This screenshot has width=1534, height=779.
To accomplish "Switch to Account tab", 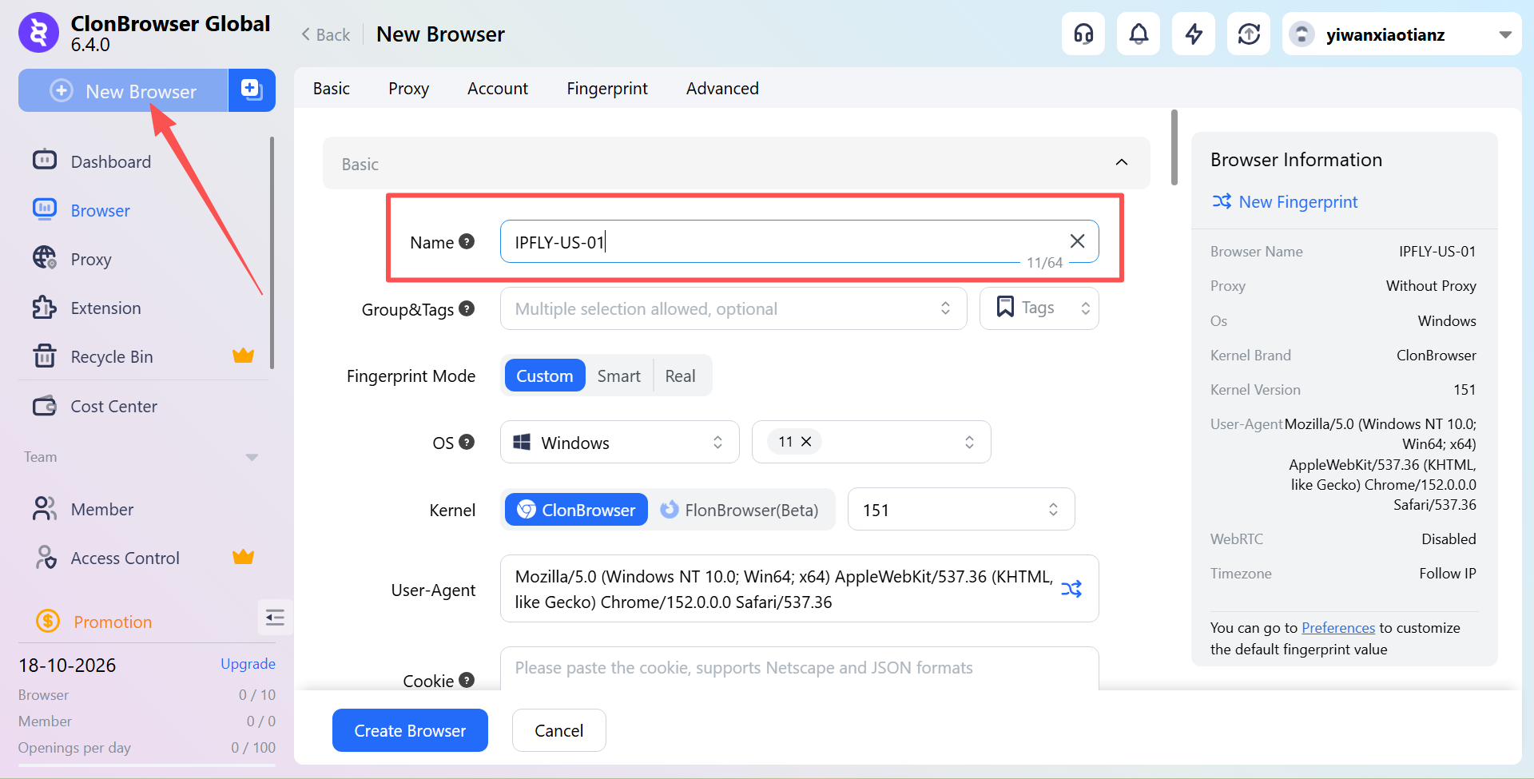I will tap(498, 88).
